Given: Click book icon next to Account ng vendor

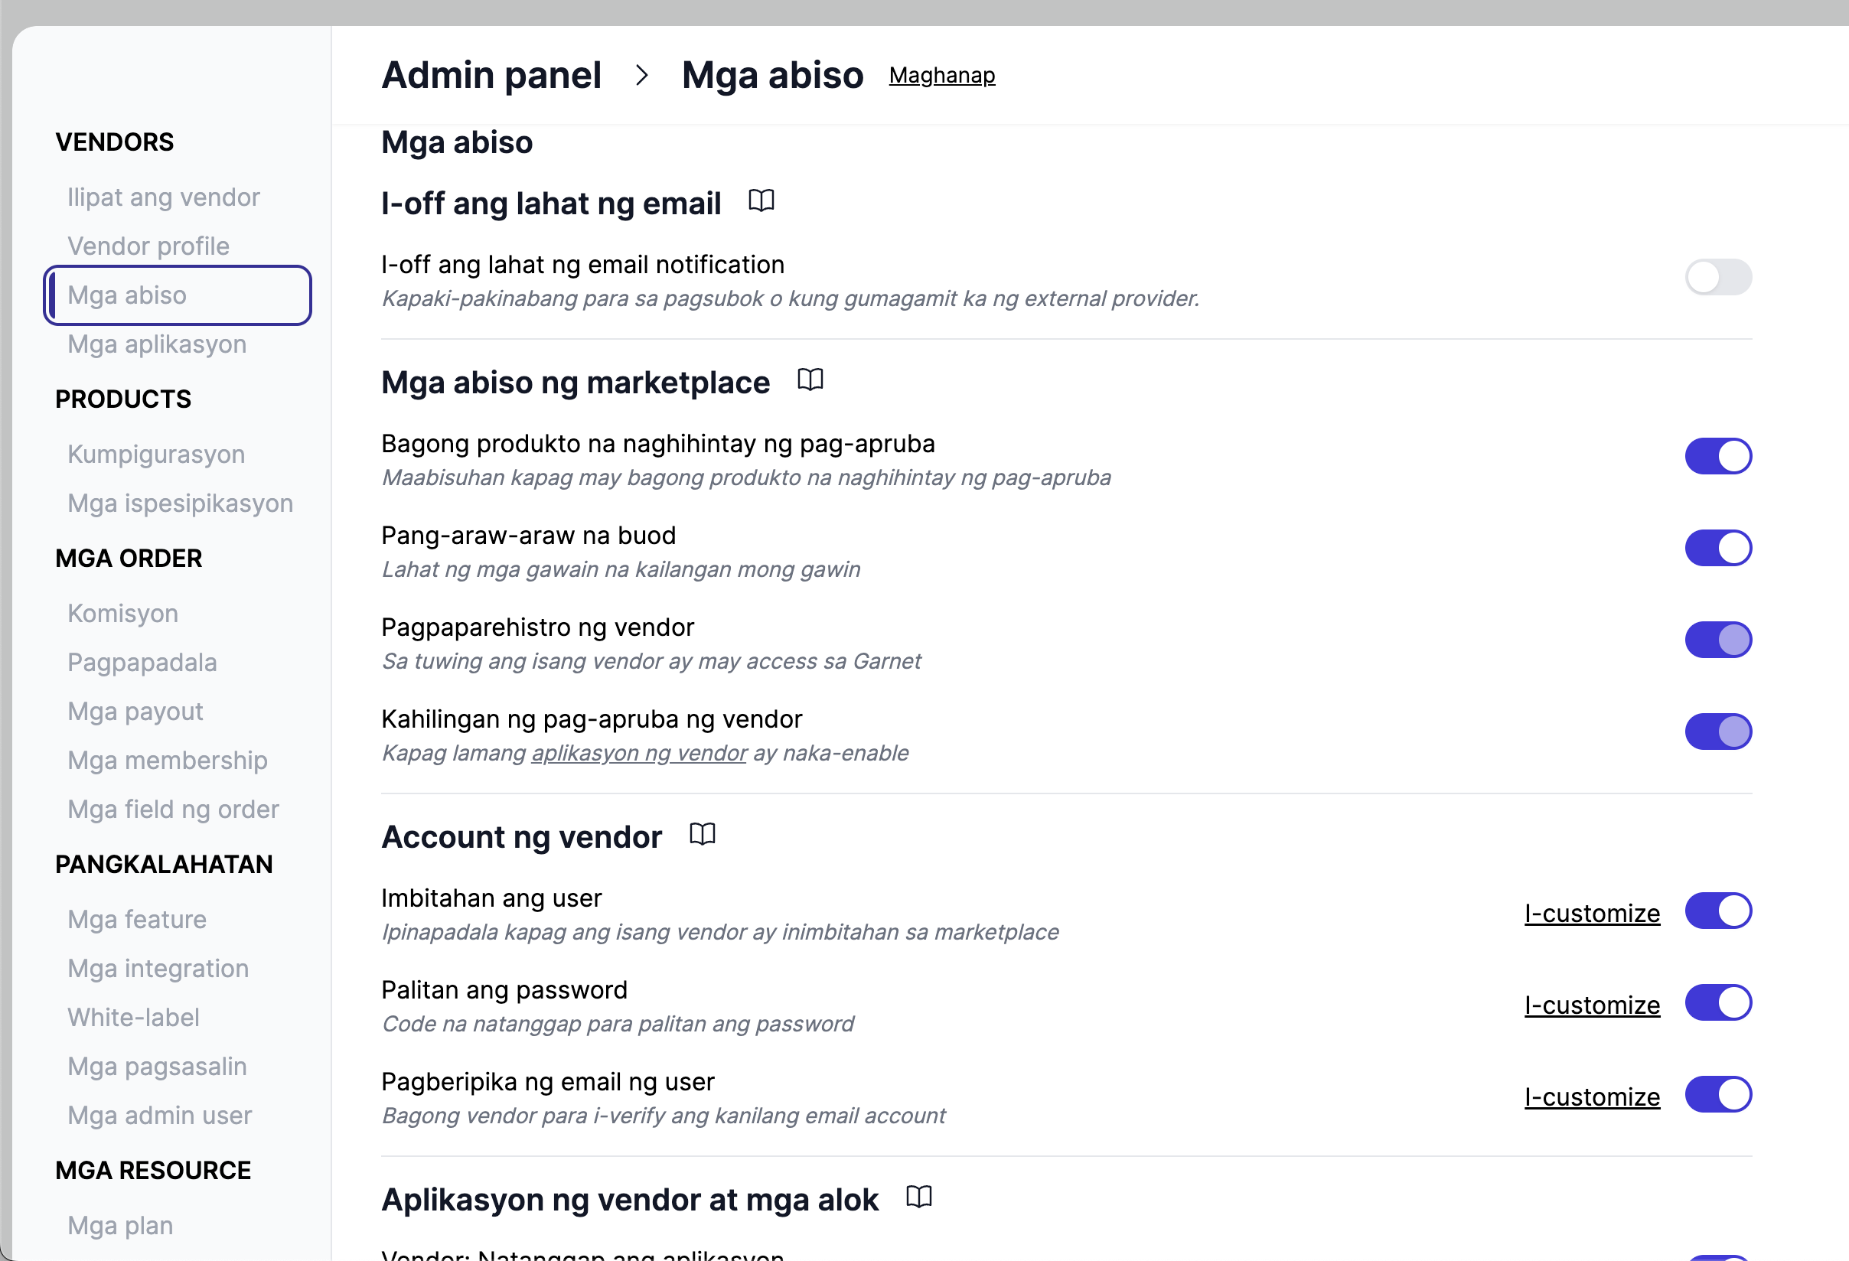Looking at the screenshot, I should 702,834.
